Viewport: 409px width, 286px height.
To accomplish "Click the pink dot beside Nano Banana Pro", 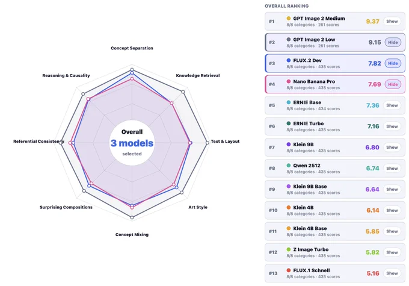I will pyautogui.click(x=289, y=81).
